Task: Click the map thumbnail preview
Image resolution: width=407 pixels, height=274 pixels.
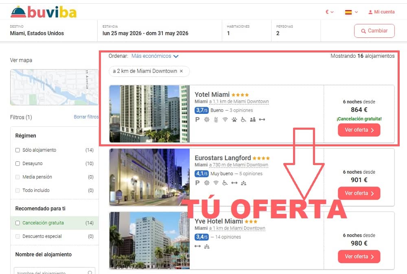Action: coord(54,87)
